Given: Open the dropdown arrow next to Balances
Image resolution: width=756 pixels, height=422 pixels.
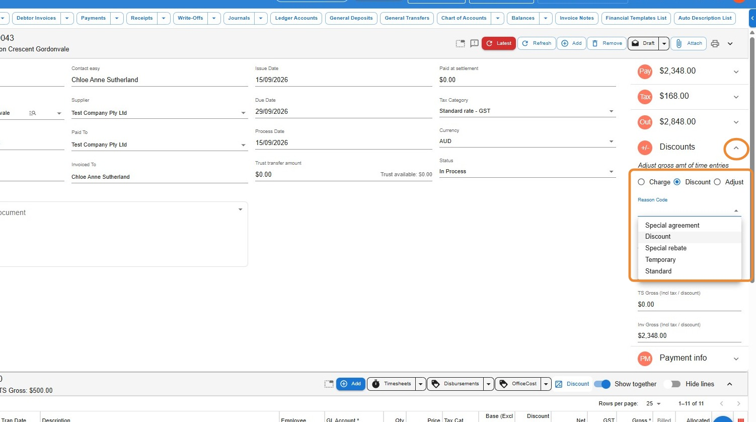Looking at the screenshot, I should pos(546,18).
